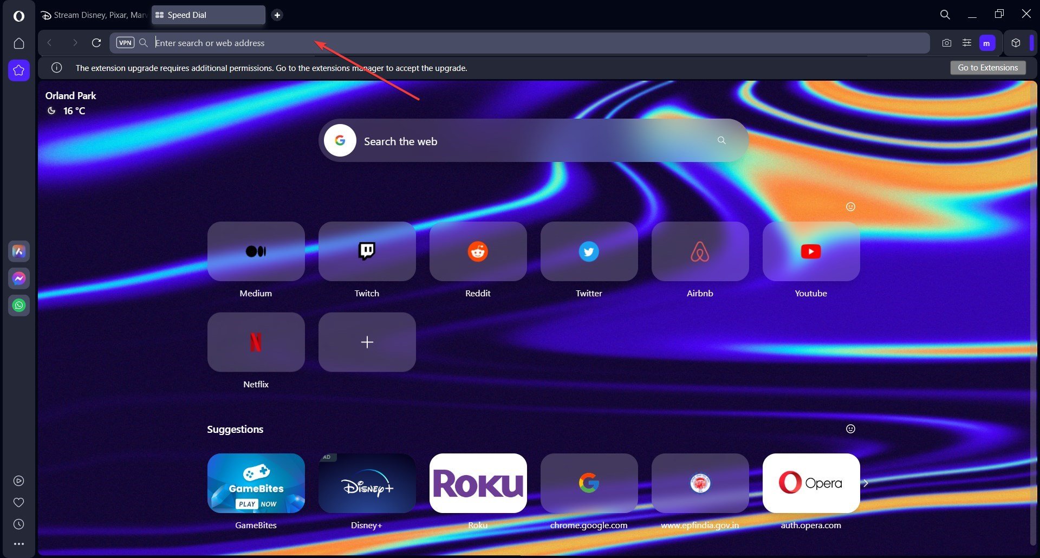Screen dimensions: 1040x558
Task: Click the Search the web box
Action: (534, 140)
